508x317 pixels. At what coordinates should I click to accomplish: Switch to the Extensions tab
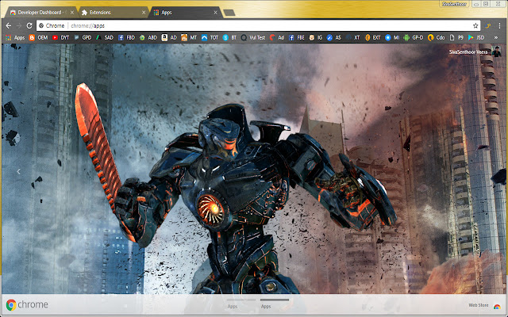(114, 13)
